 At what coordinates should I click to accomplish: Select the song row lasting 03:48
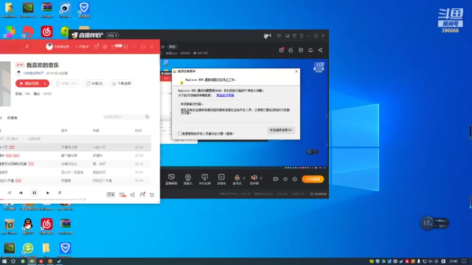click(x=76, y=181)
